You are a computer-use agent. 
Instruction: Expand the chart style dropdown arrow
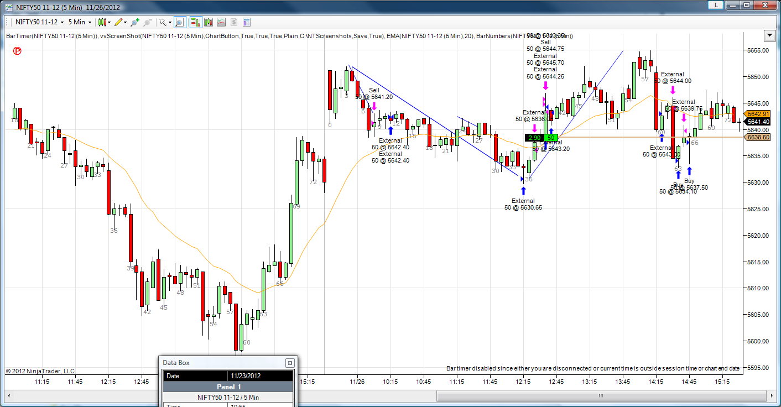[110, 22]
